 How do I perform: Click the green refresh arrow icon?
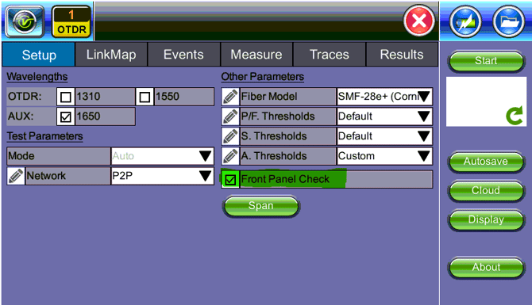514,116
